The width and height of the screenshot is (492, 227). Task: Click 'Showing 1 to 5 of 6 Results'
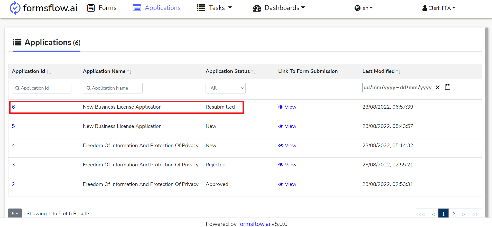58,213
